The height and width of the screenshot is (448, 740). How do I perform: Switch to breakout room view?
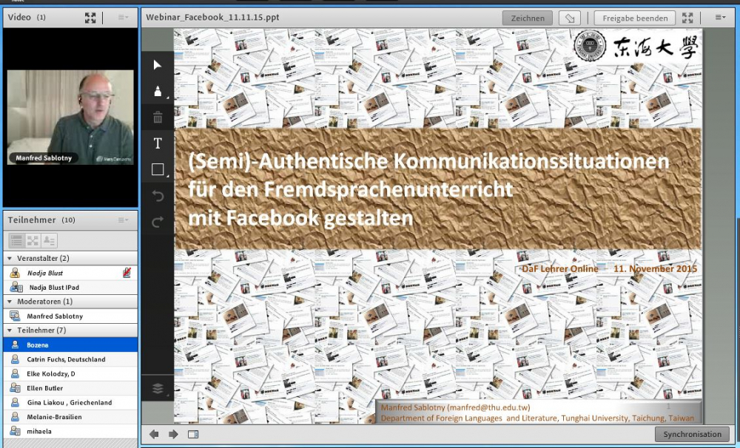[x=33, y=241]
